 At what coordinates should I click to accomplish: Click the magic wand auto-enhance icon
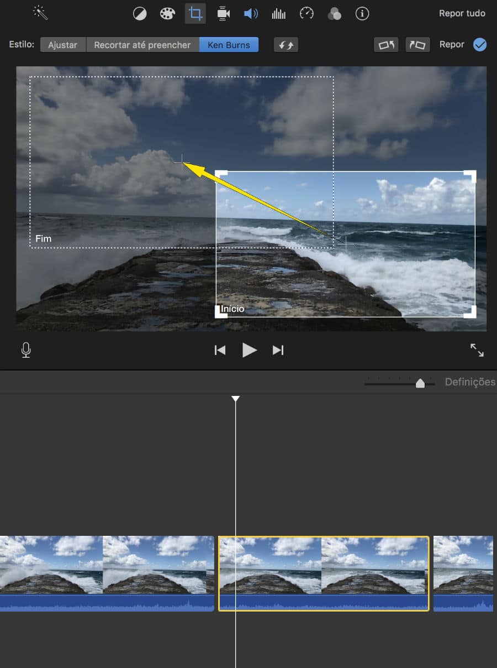click(x=40, y=13)
